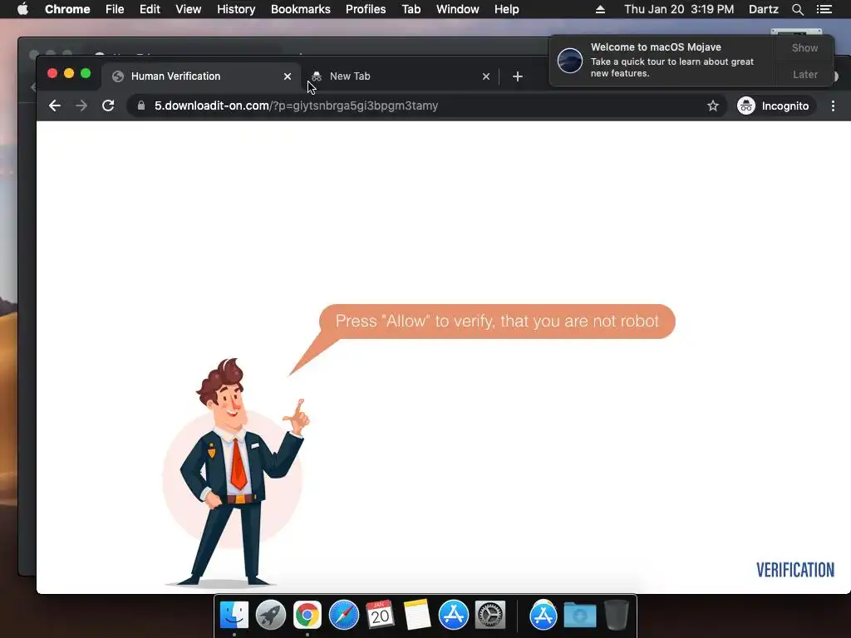Open the Tab menu

(411, 9)
